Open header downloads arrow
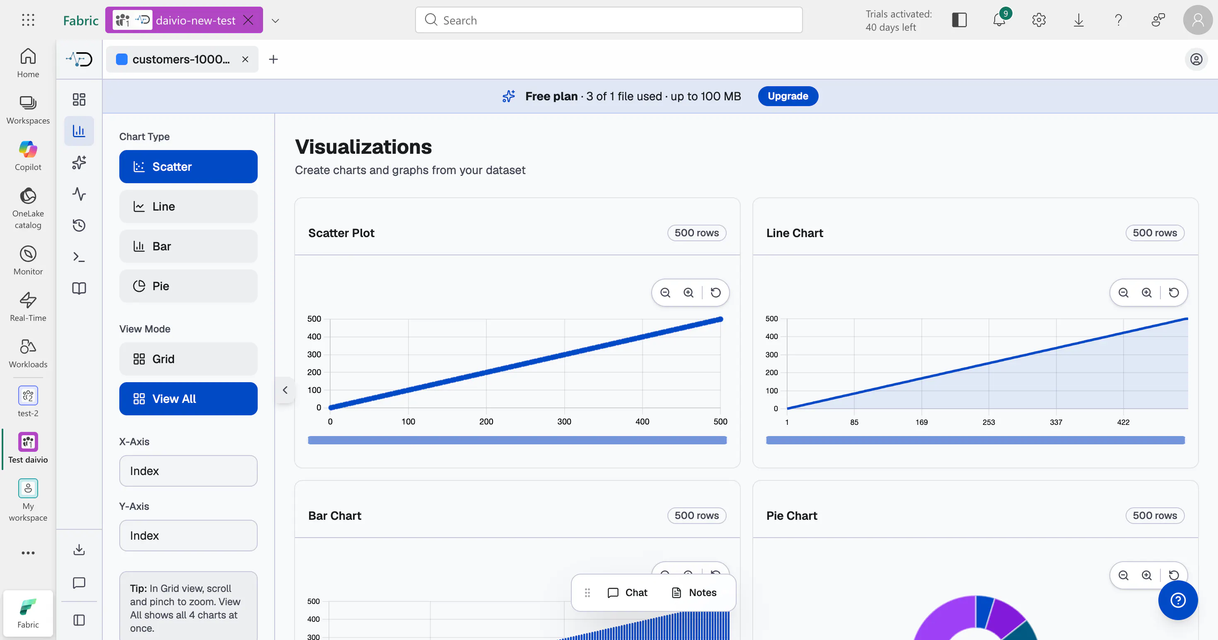 (1078, 20)
